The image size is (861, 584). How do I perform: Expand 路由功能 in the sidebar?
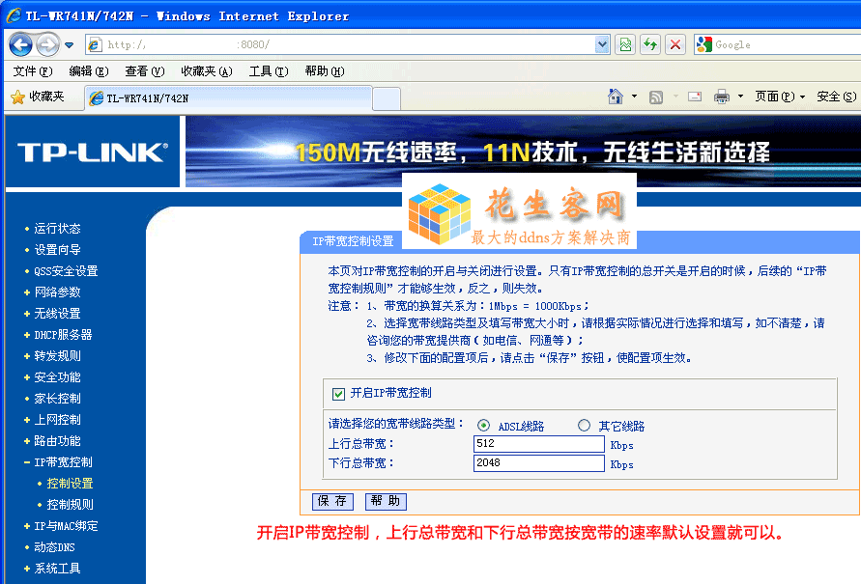(57, 441)
